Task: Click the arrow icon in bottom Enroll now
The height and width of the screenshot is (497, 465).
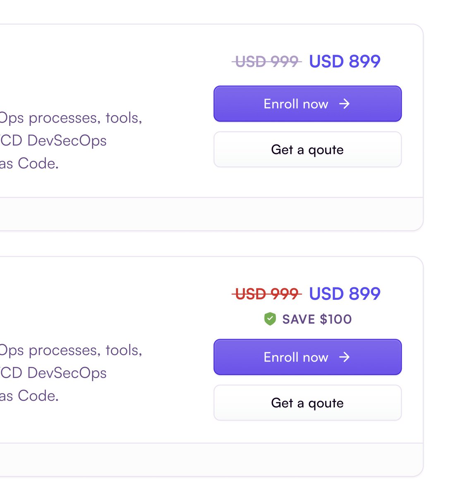Action: (x=344, y=357)
